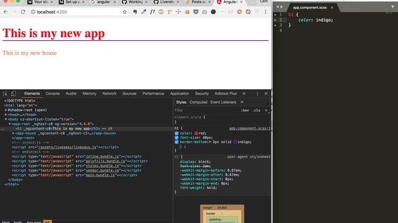Open the inline.bundle.js script link

pyautogui.click(x=103, y=157)
